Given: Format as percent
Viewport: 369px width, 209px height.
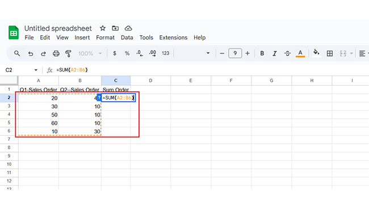Looking at the screenshot, I should (x=127, y=53).
